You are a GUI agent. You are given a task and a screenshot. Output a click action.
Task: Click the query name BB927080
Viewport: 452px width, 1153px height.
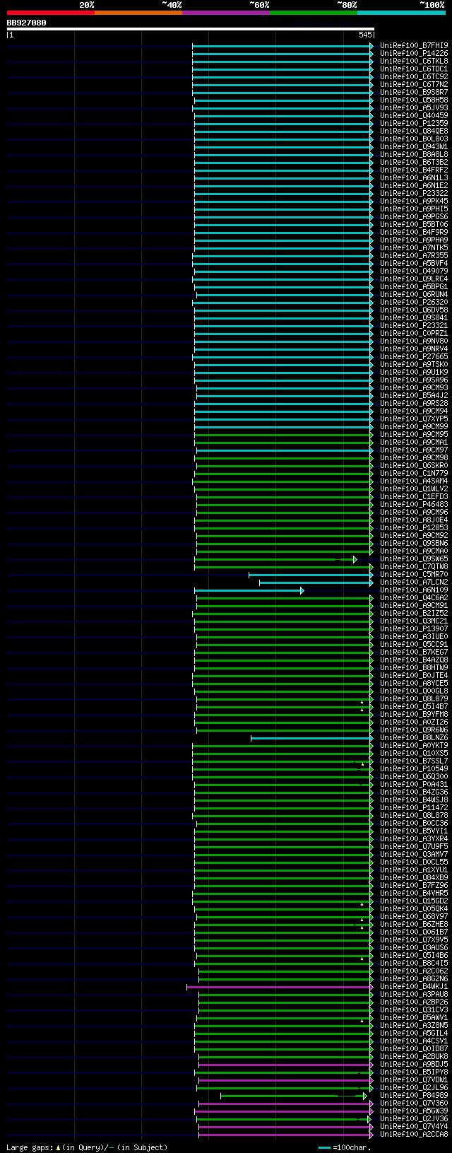pyautogui.click(x=27, y=23)
